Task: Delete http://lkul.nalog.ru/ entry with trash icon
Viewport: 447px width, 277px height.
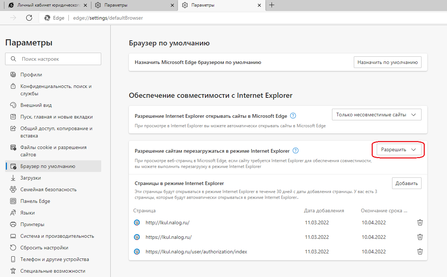Action: tap(420, 222)
